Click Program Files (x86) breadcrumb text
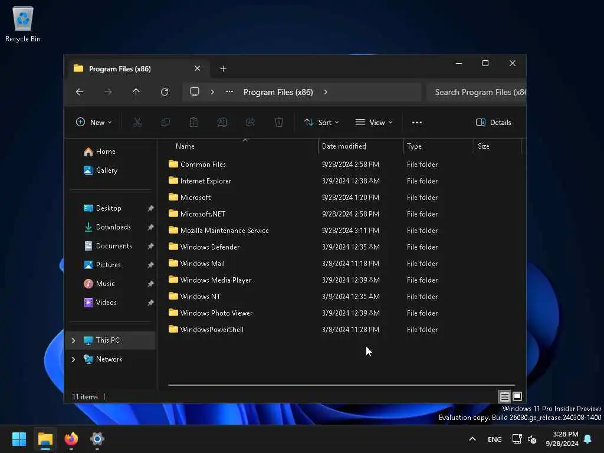Viewport: 604px width, 453px height. pos(278,92)
